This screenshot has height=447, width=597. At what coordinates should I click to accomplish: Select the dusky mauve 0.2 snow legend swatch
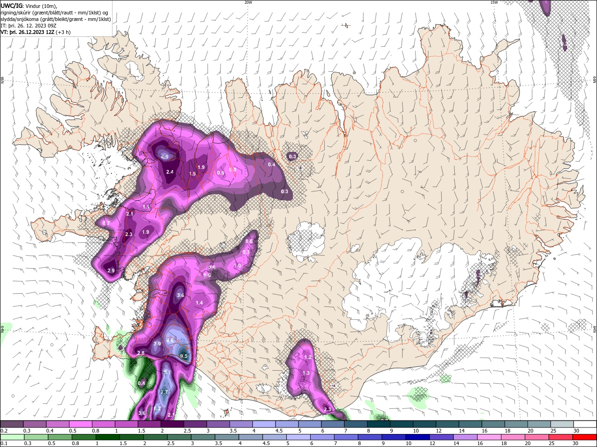(x=12, y=424)
